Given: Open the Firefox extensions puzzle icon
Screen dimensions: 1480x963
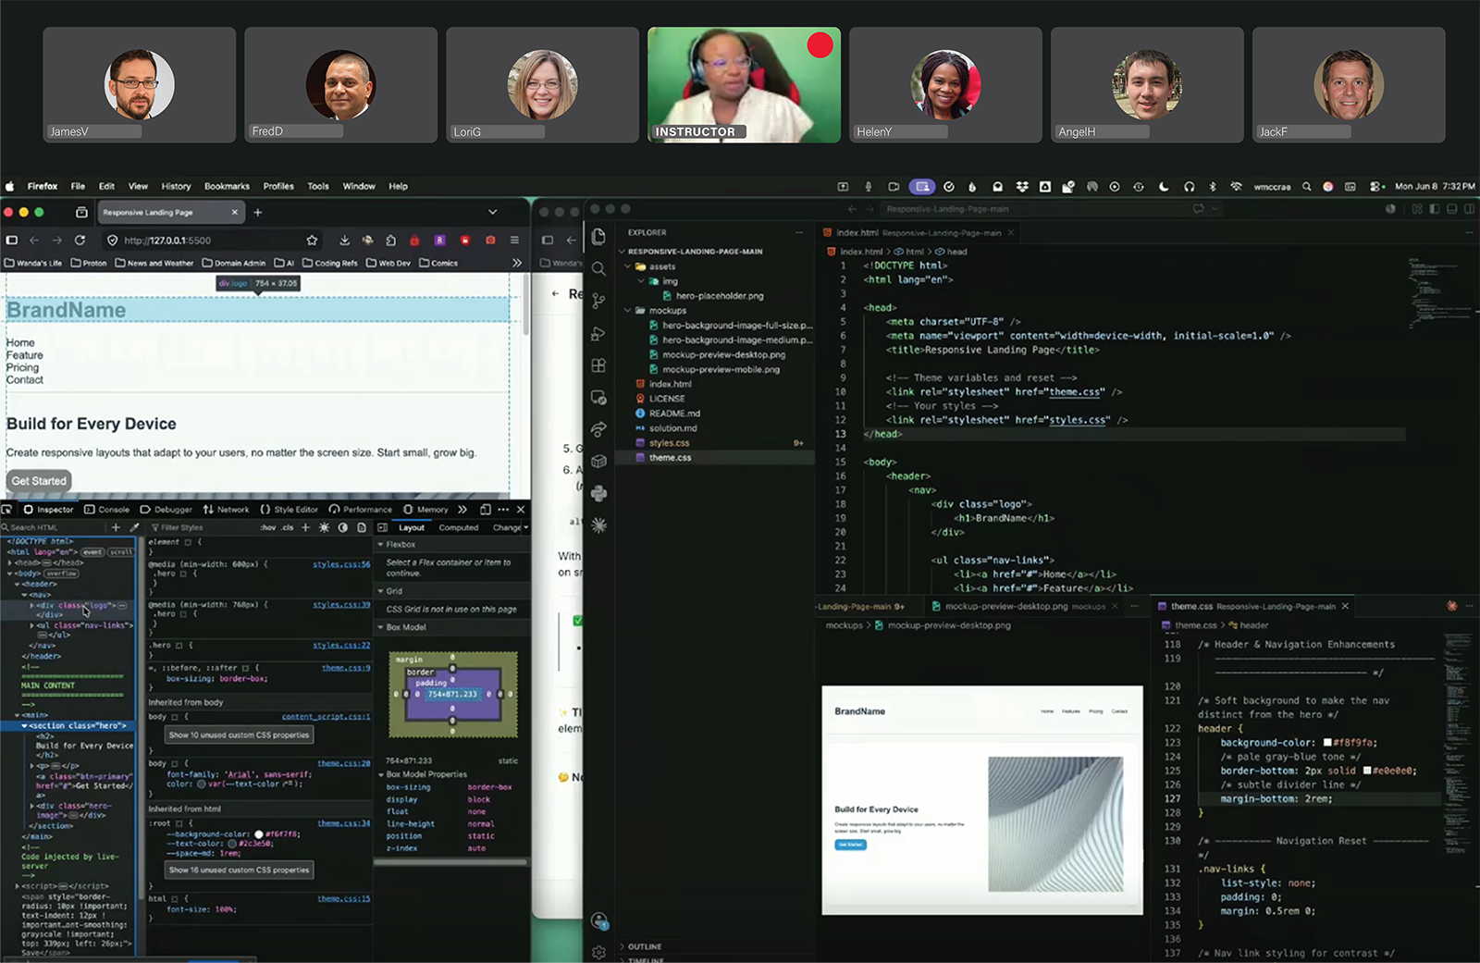Looking at the screenshot, I should pyautogui.click(x=390, y=241).
